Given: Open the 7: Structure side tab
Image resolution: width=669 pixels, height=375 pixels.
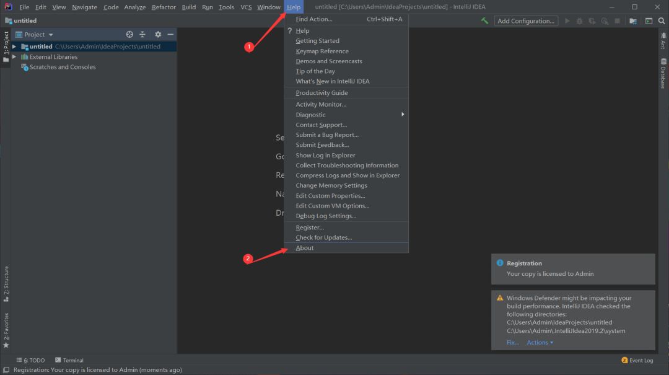Looking at the screenshot, I should click(x=6, y=284).
